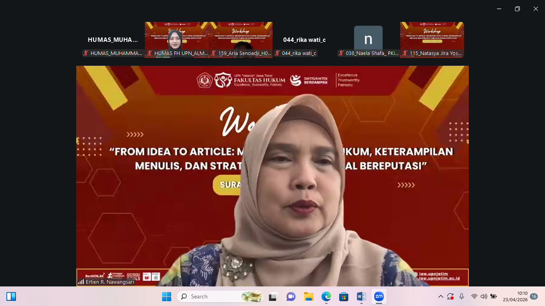Launch Microsoft Edge from the taskbar
545x306 pixels.
coord(326,296)
